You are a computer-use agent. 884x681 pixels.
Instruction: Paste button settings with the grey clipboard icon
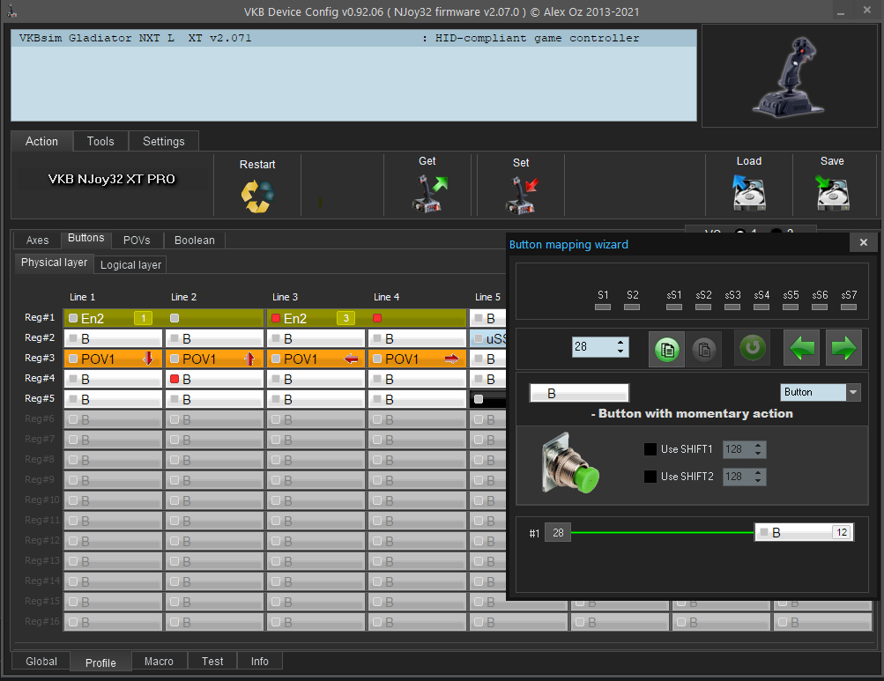(703, 349)
